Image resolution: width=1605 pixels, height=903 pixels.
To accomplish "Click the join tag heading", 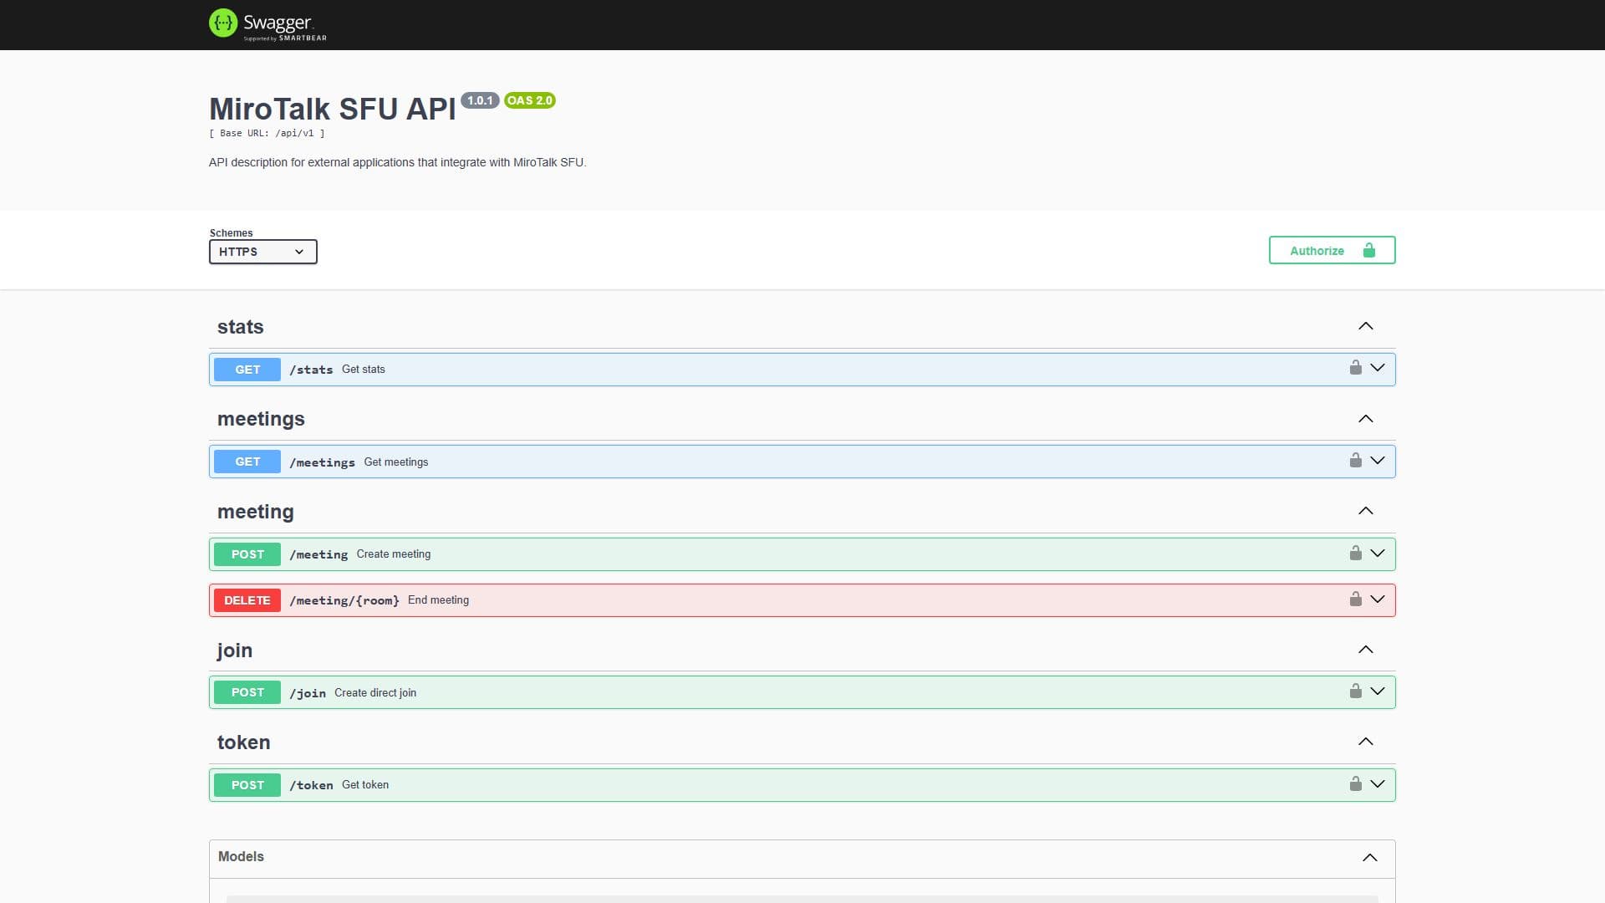I will coord(234,650).
